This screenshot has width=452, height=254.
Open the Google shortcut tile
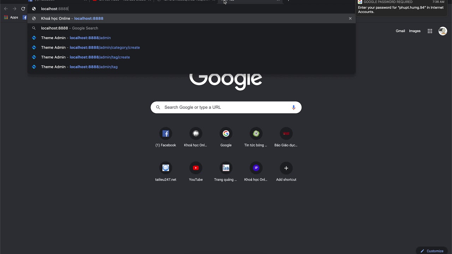coord(226,138)
